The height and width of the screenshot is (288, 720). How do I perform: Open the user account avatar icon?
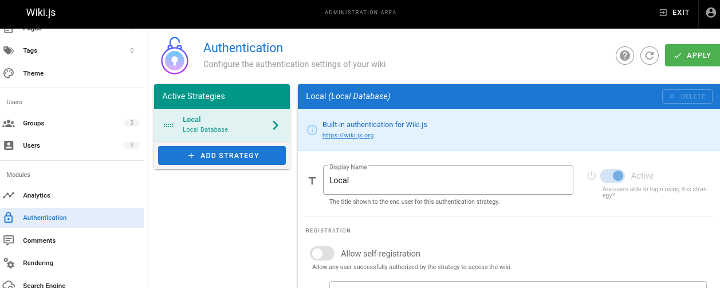710,13
